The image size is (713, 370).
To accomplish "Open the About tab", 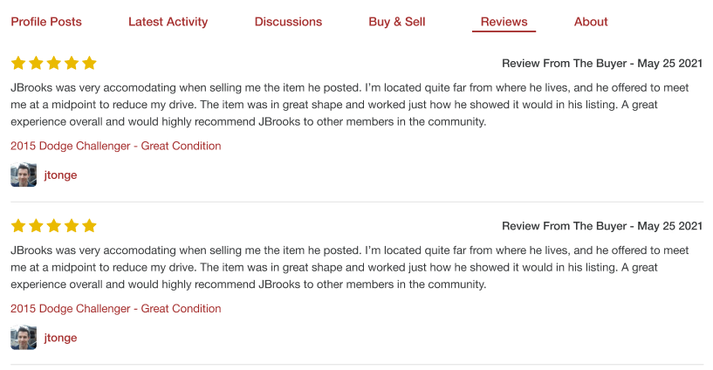I will 591,22.
